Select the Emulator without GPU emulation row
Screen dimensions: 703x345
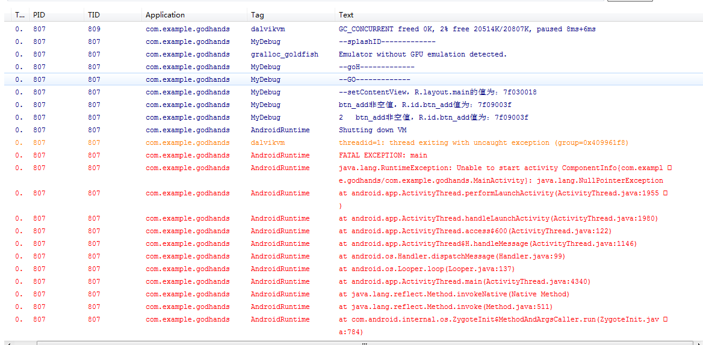click(423, 54)
